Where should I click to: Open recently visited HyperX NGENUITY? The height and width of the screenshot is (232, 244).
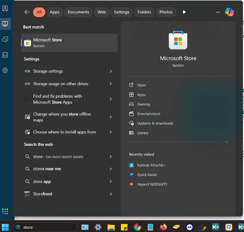(x=152, y=184)
